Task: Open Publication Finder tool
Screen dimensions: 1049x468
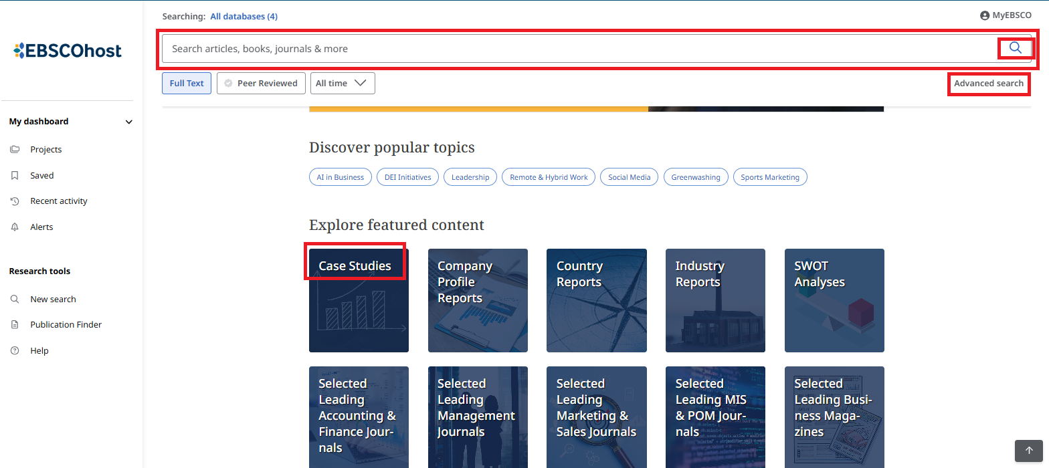Action: click(x=66, y=325)
